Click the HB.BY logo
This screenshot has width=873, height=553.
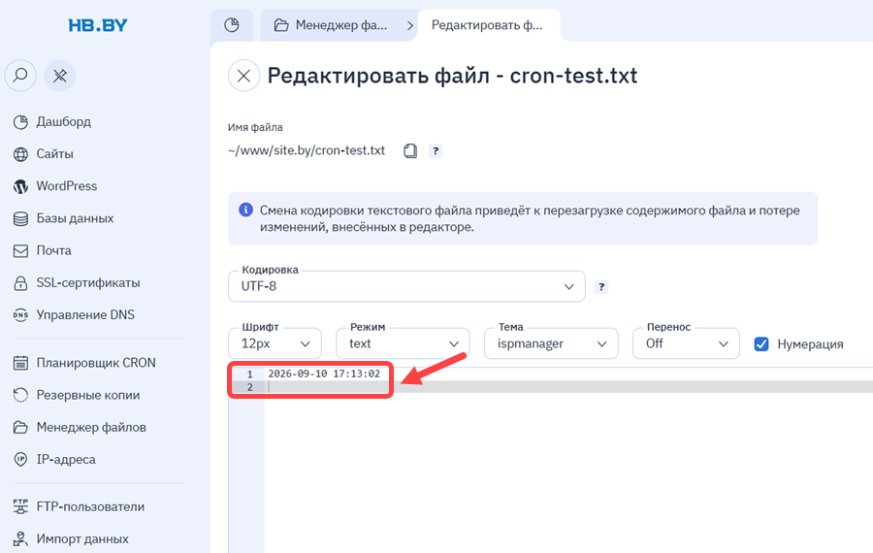(x=98, y=25)
